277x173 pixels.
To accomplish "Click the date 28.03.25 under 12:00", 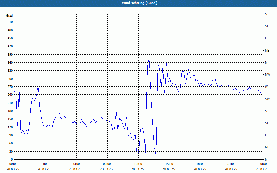I will coord(137,169).
